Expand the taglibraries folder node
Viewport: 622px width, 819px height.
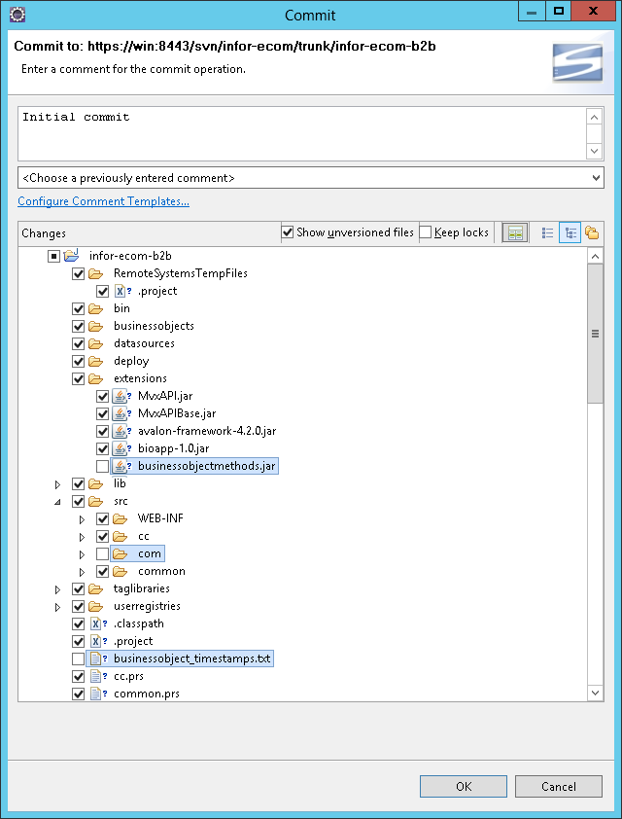click(x=57, y=589)
